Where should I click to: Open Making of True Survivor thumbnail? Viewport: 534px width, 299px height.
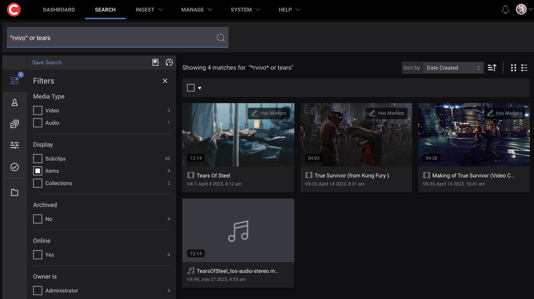[474, 135]
